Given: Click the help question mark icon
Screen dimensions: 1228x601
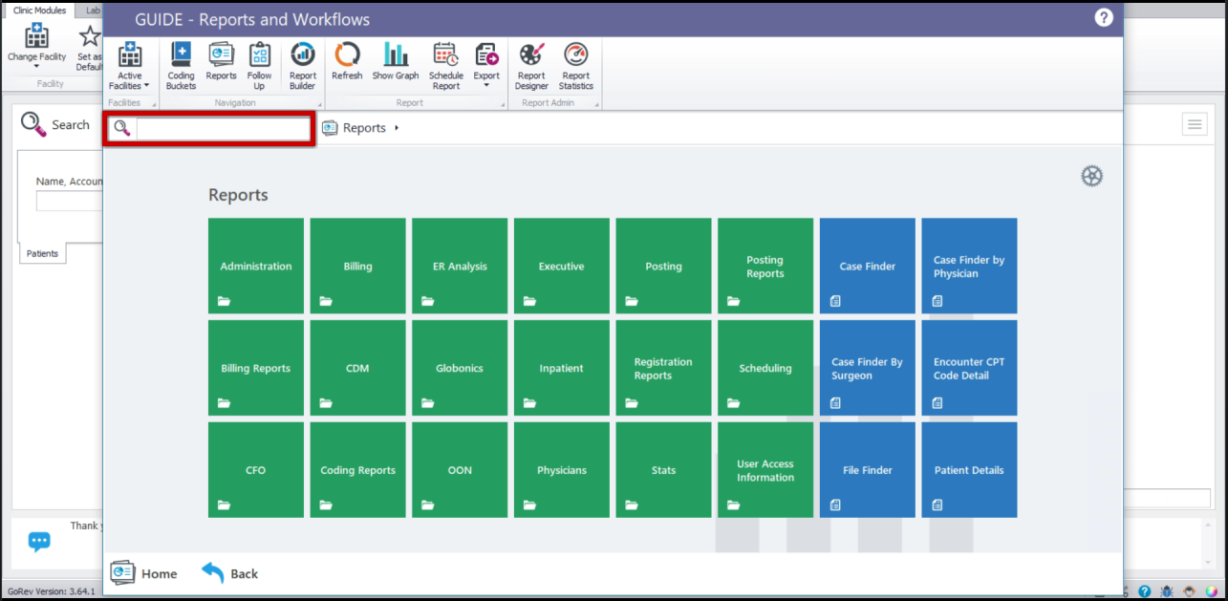Looking at the screenshot, I should point(1104,18).
